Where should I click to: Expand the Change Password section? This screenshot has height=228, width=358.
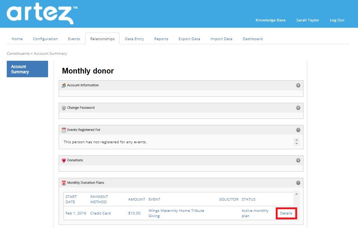[x=298, y=108]
